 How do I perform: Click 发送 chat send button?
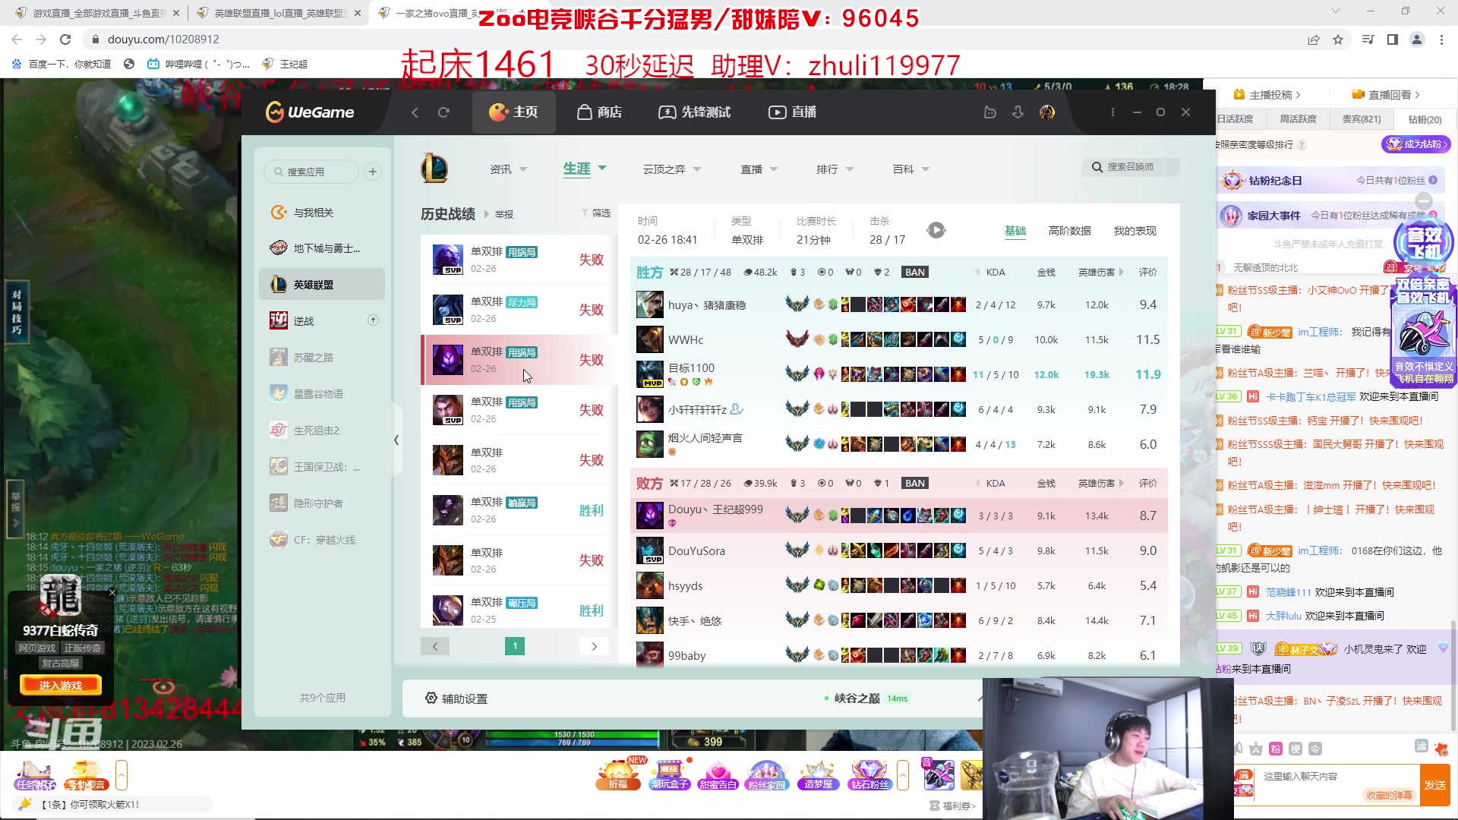click(x=1435, y=785)
